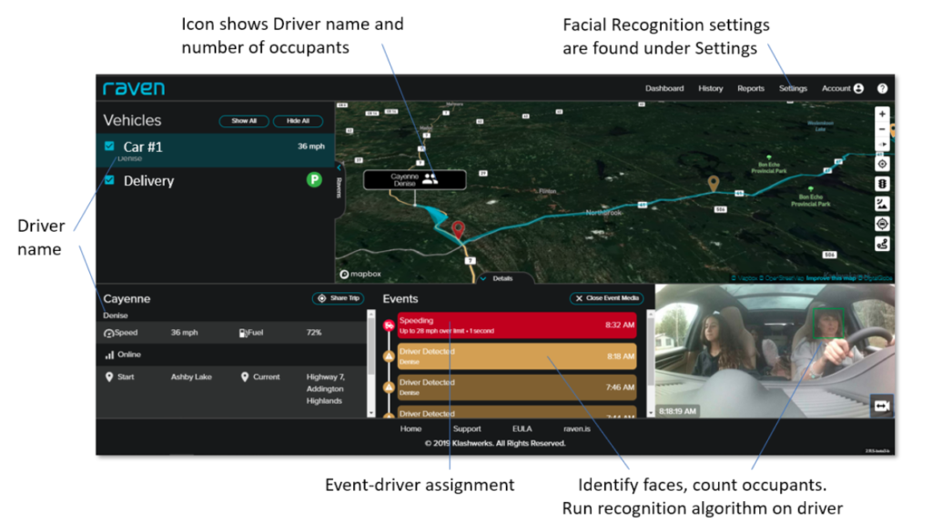Reset the map compass bearing
This screenshot has height=522, width=932.
(882, 144)
